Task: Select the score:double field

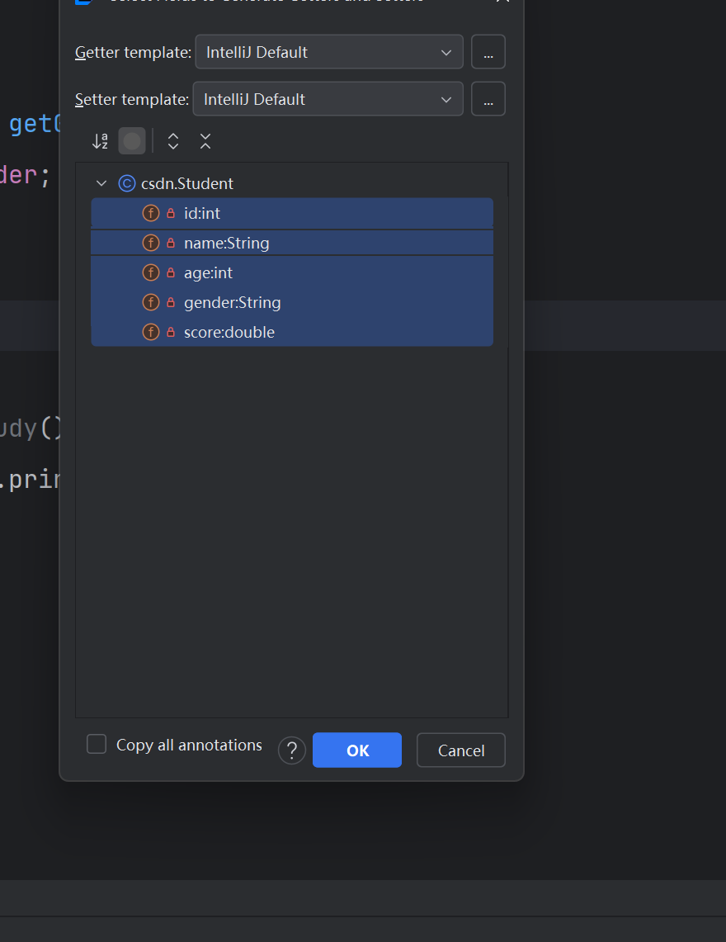Action: pos(292,332)
